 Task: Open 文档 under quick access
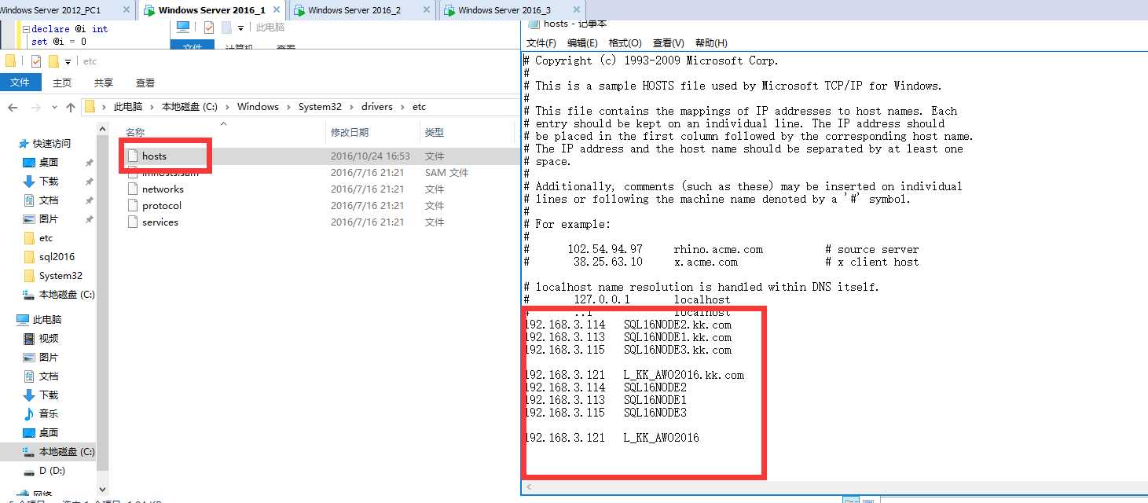49,200
